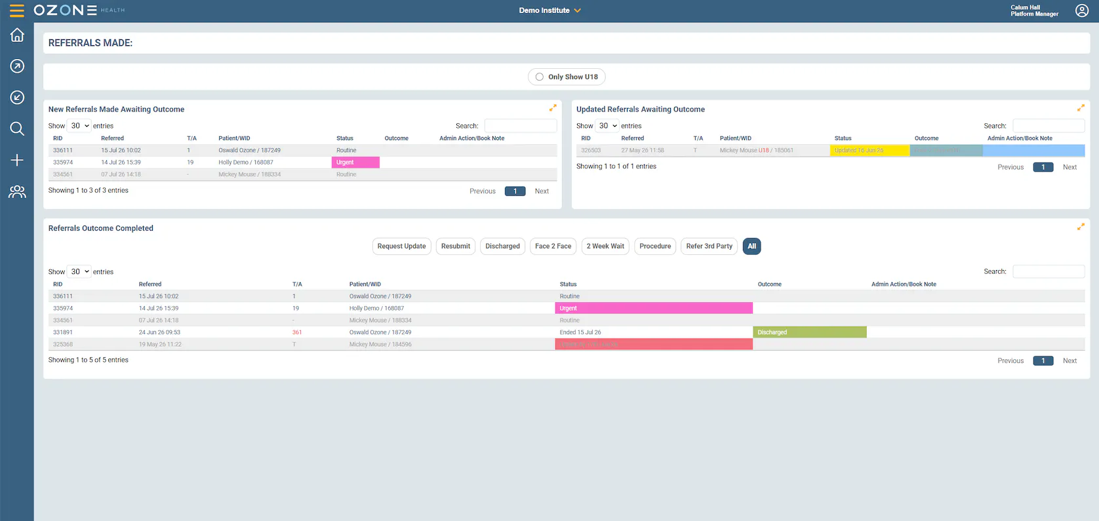The image size is (1099, 521).
Task: Click the Updated Referrals search field
Action: click(1049, 126)
